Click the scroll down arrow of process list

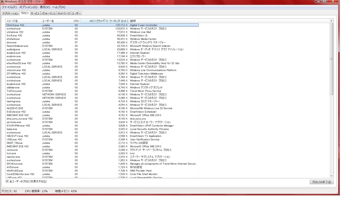[x=331, y=176]
